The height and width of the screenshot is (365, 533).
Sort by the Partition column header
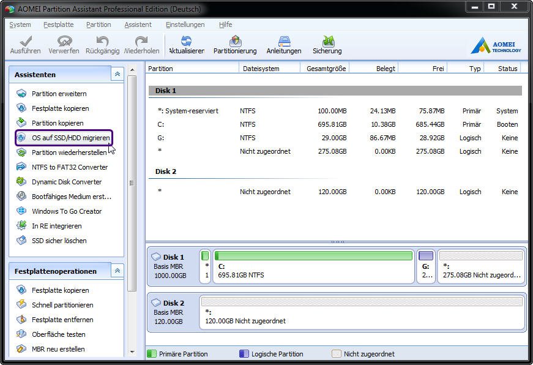click(192, 69)
